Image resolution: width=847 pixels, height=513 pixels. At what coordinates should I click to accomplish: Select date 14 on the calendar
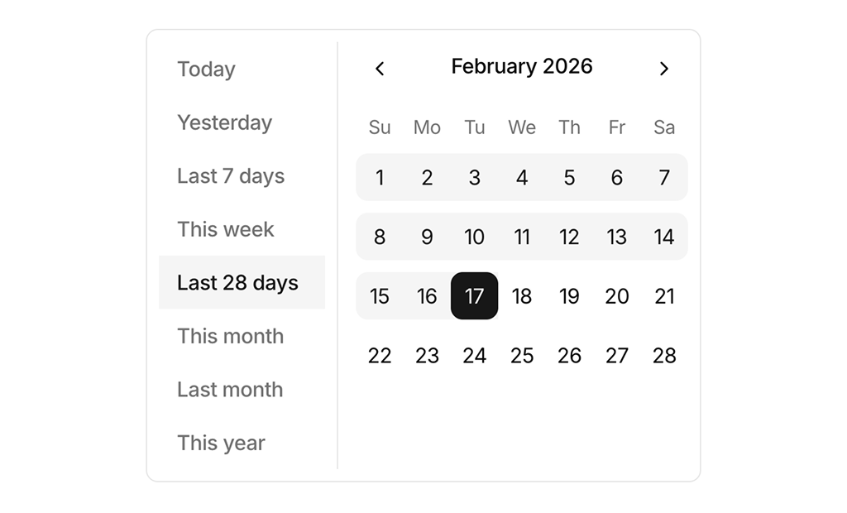tap(664, 237)
